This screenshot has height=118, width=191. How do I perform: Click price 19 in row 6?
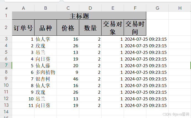pos(68,59)
